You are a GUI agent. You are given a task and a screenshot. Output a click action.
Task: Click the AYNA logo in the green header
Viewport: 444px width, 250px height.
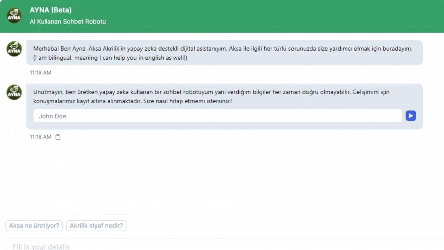coord(14,16)
